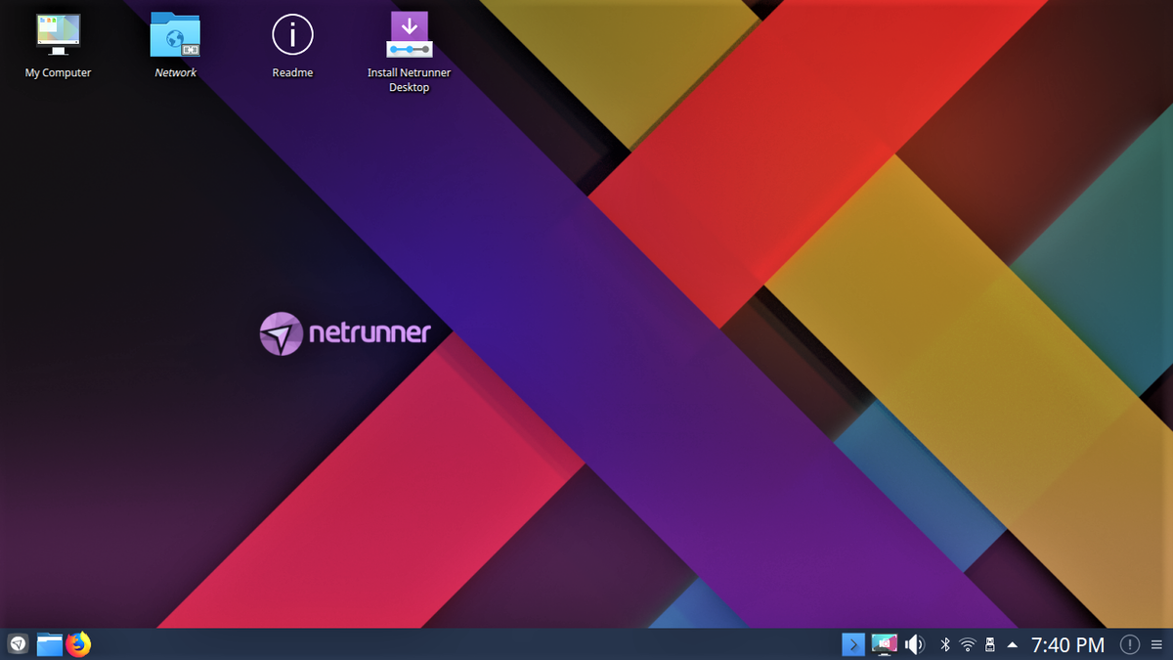
Task: Click the blue arrow panel icon in tray
Action: 853,644
